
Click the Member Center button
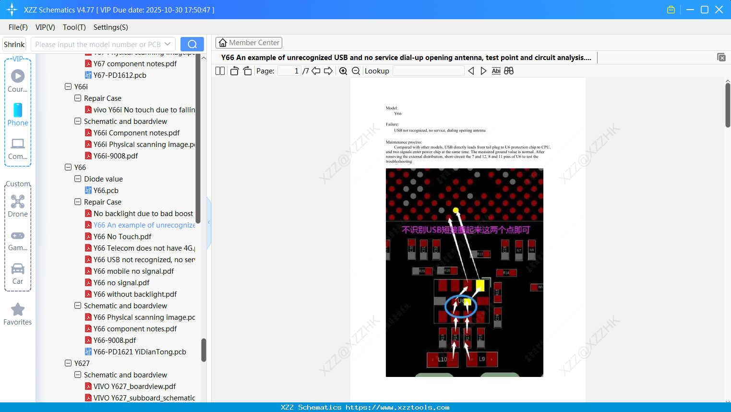pyautogui.click(x=249, y=43)
